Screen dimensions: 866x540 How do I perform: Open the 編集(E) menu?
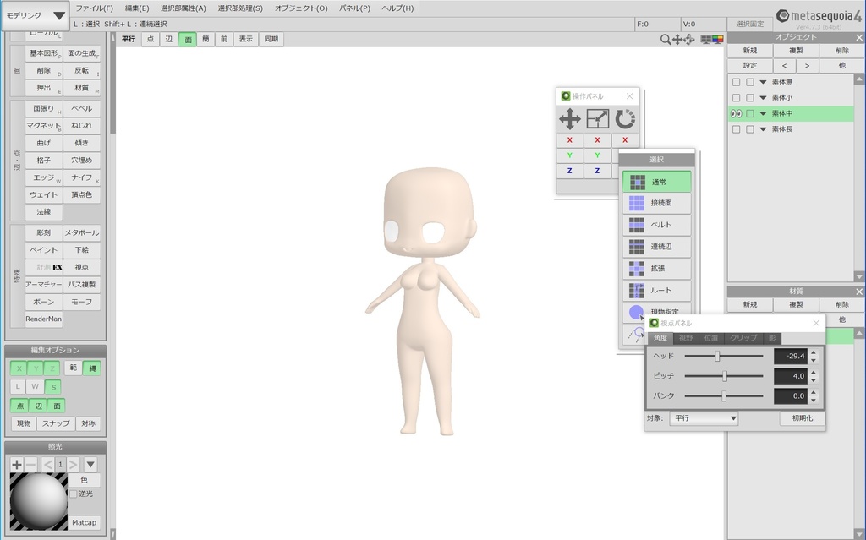click(137, 8)
